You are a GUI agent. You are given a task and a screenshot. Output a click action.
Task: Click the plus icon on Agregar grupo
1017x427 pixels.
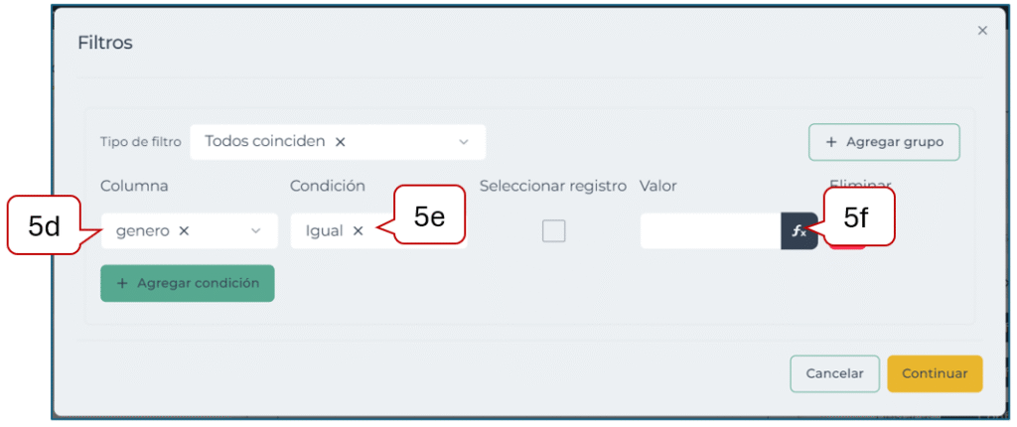[831, 142]
